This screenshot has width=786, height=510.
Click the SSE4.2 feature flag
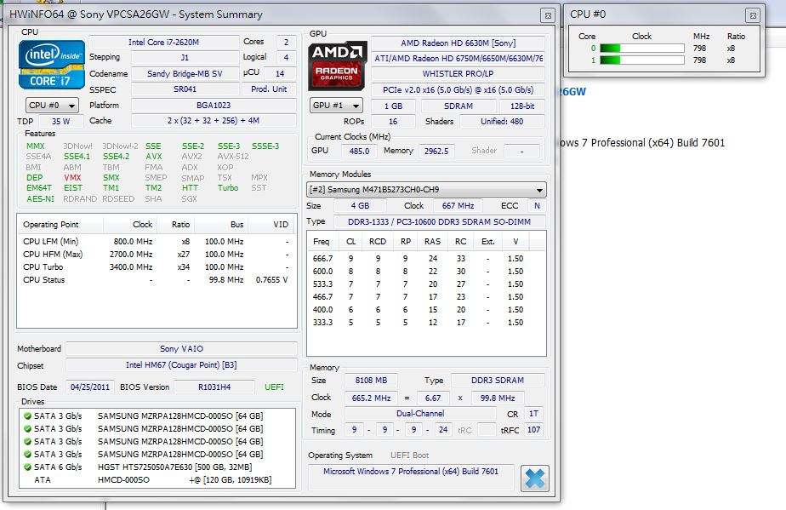tap(117, 157)
